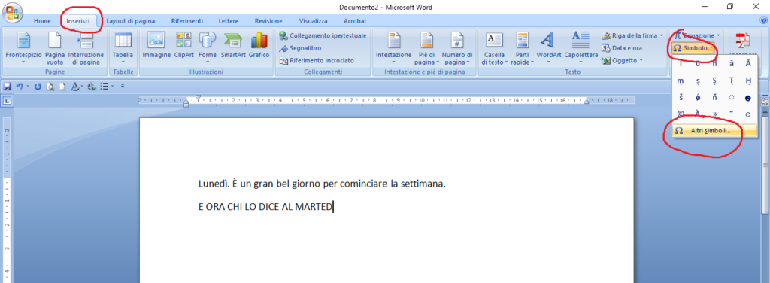The width and height of the screenshot is (770, 283).
Task: Insert the ṃ symbol
Action: (x=681, y=81)
